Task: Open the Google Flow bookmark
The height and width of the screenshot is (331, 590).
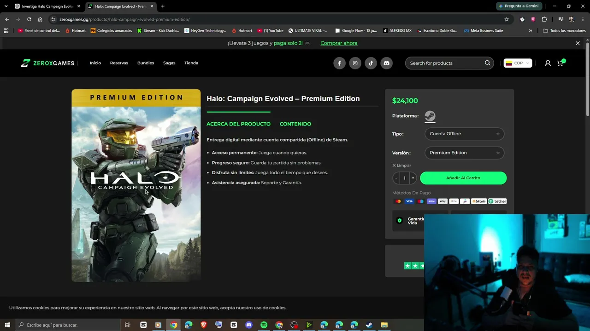Action: [356, 31]
